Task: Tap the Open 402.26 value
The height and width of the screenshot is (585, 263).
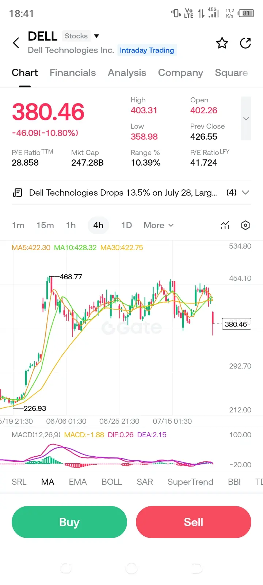Action: [x=204, y=110]
